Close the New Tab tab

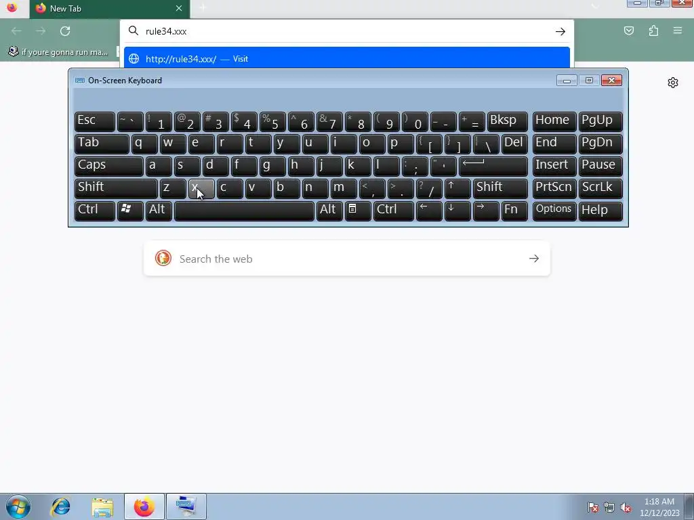[179, 8]
